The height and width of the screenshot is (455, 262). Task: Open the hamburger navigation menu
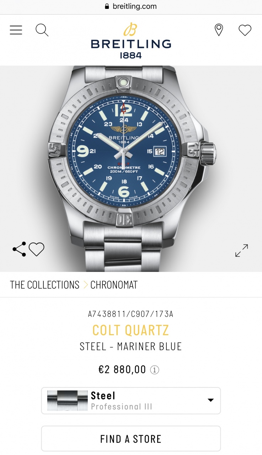pos(16,30)
